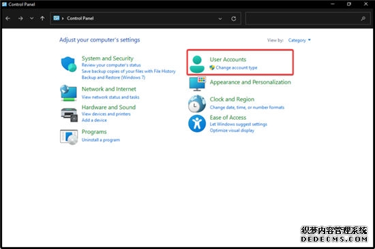Click Change account type link
375x249 pixels.
(237, 68)
